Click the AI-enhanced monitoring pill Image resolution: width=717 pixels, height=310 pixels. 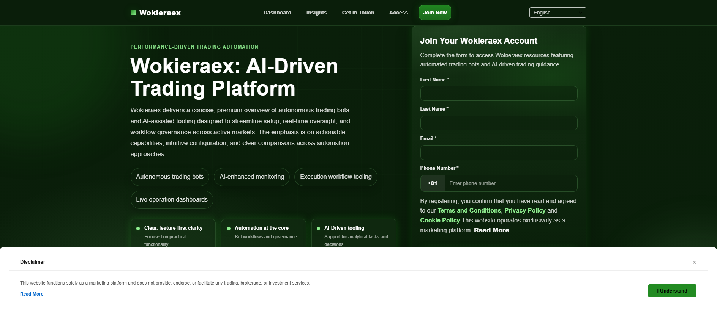click(252, 177)
